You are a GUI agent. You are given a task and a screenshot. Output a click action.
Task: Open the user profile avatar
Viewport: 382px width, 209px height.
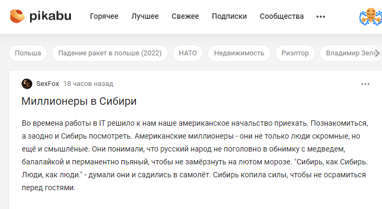(371, 17)
